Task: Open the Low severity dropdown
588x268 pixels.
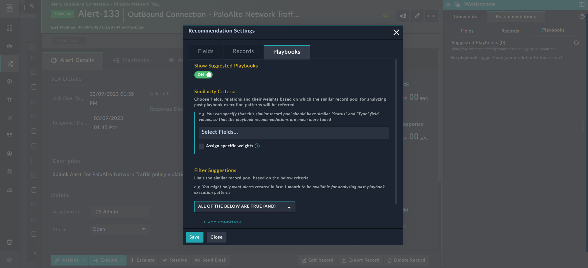Action: [63, 14]
